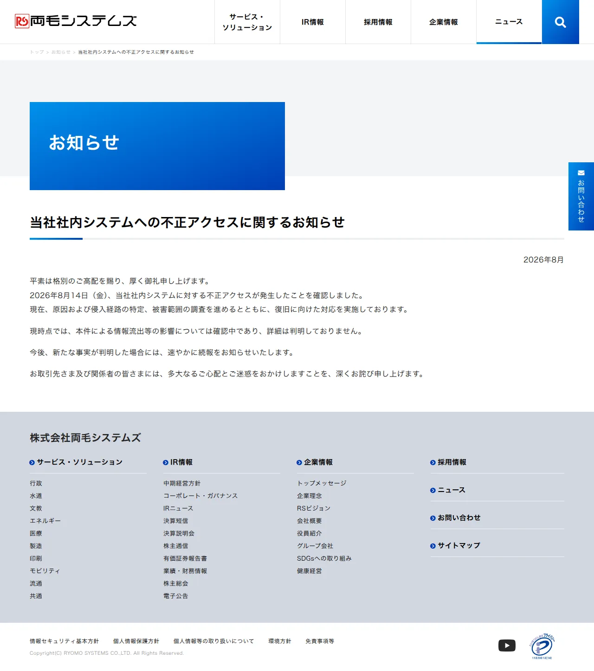This screenshot has width=594, height=671.
Task: Open footer heading ニュース
Action: tap(451, 490)
